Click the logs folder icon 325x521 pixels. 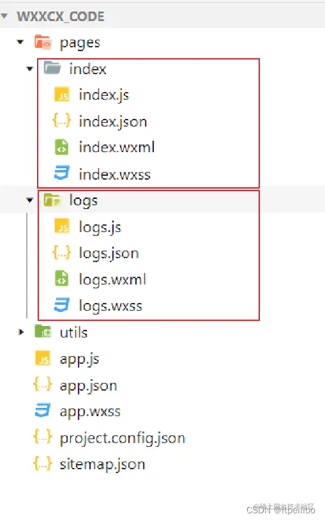52,200
